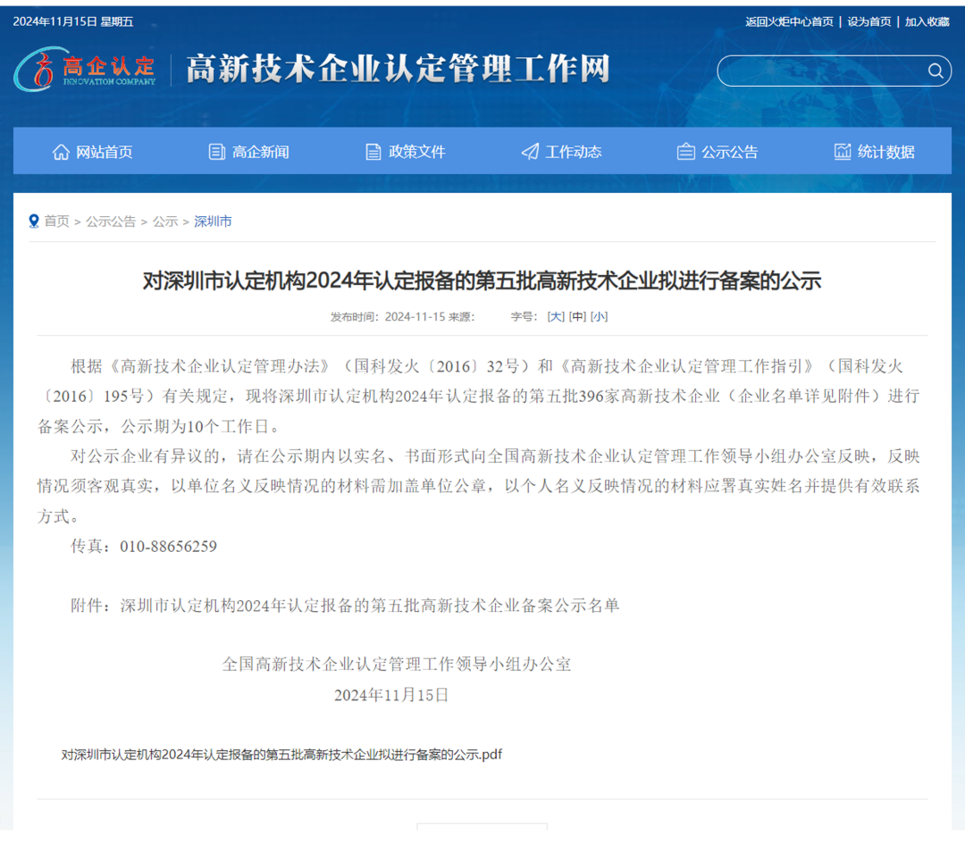Click the search magnifier icon

coord(935,71)
